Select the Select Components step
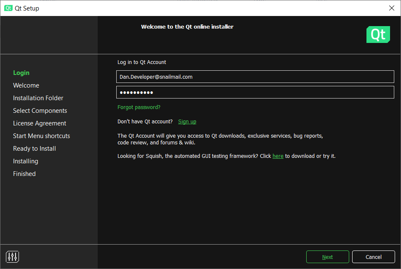 pyautogui.click(x=40, y=110)
